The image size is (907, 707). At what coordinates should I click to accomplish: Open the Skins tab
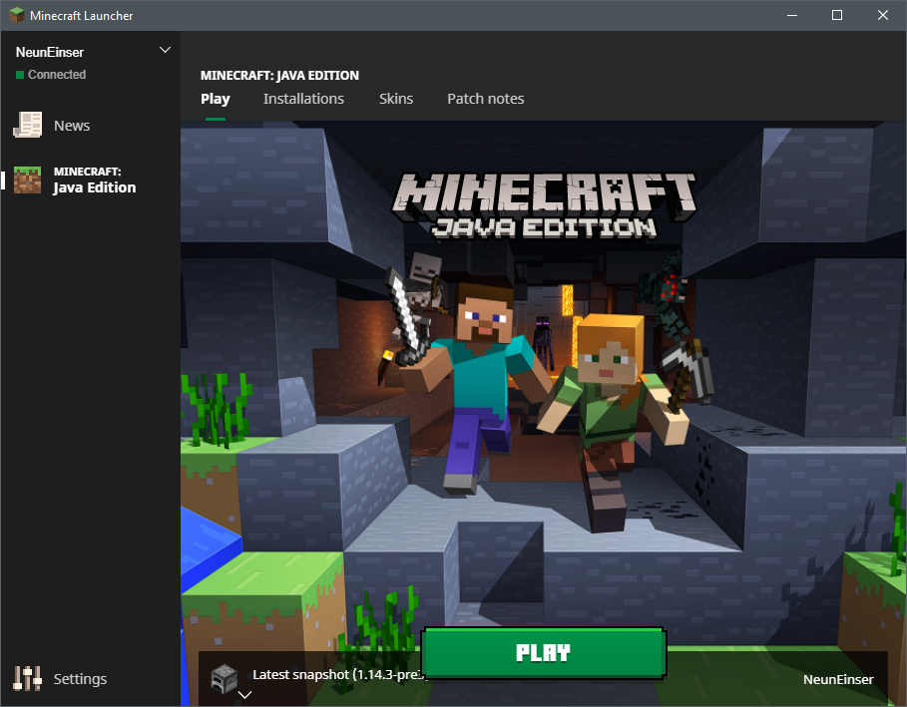click(x=396, y=99)
